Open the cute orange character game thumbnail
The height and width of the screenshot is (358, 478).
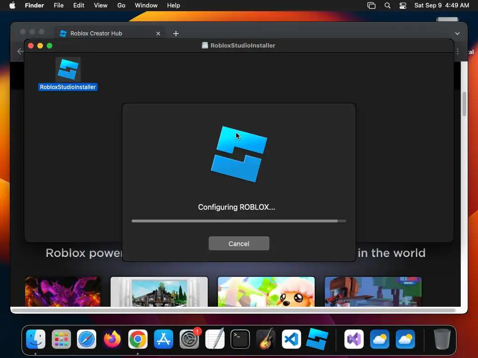click(x=266, y=292)
